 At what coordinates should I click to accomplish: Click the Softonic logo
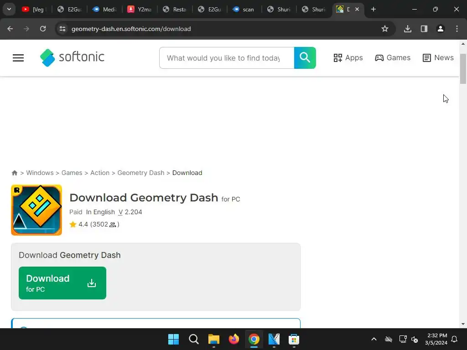[72, 57]
